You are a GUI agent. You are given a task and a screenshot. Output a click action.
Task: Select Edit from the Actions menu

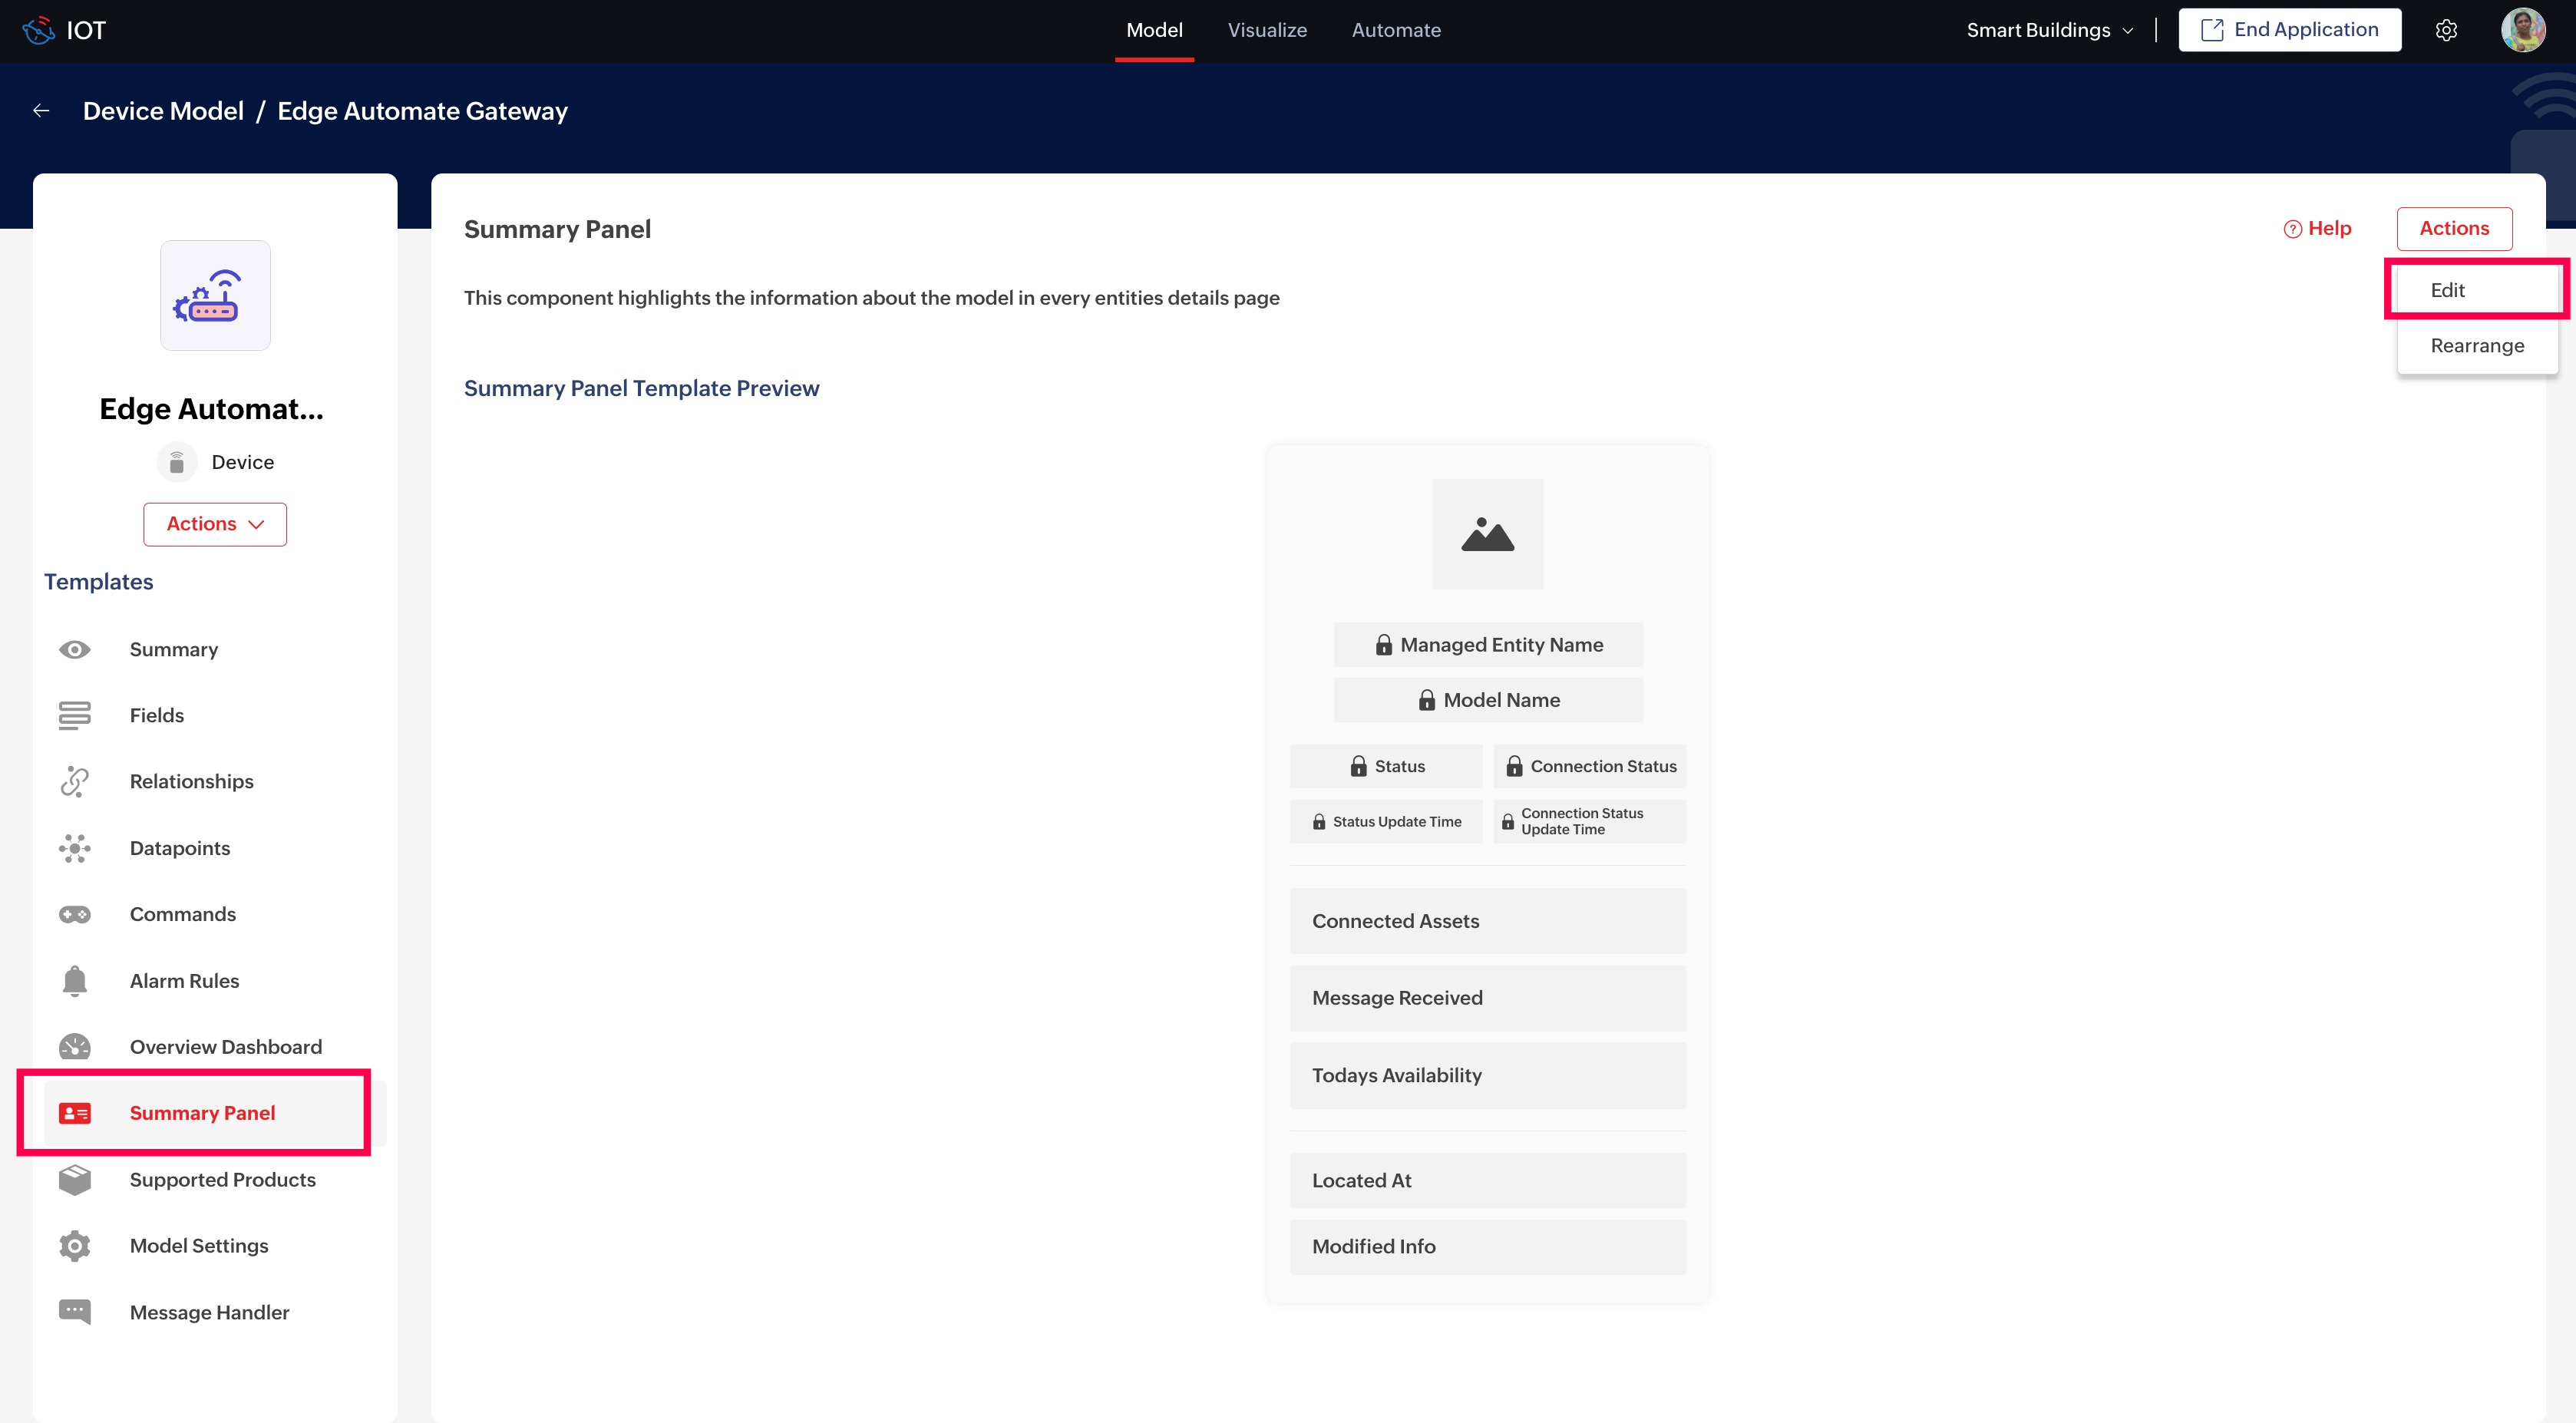(x=2447, y=290)
